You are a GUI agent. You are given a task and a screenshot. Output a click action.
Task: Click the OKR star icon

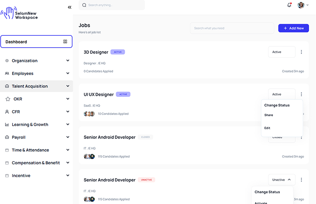pyautogui.click(x=8, y=99)
